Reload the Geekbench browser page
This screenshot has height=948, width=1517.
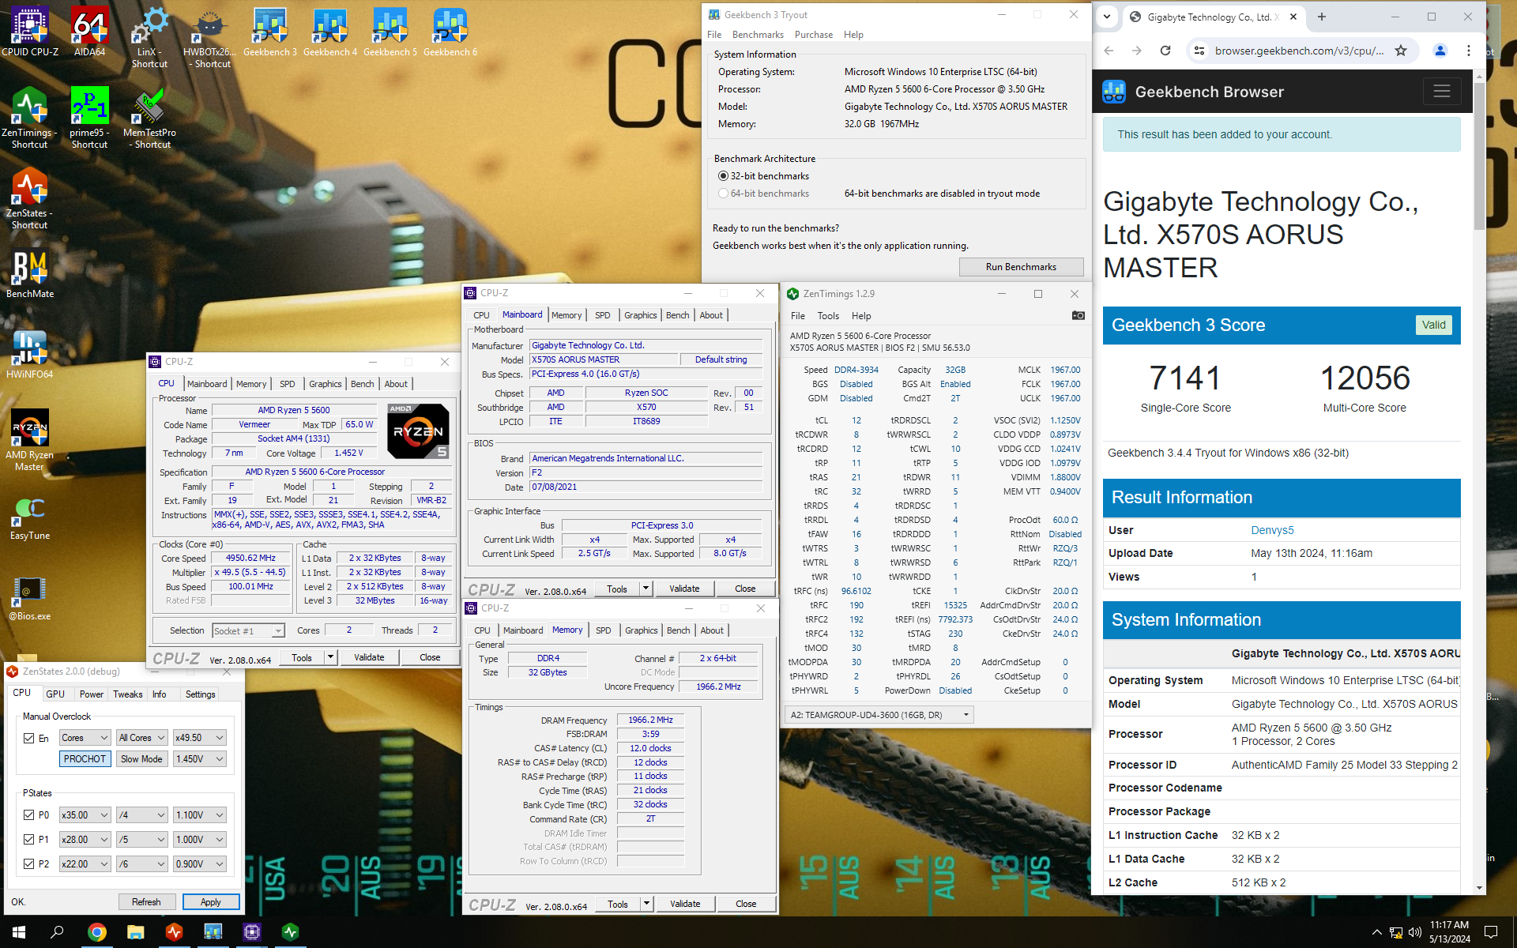pyautogui.click(x=1165, y=51)
